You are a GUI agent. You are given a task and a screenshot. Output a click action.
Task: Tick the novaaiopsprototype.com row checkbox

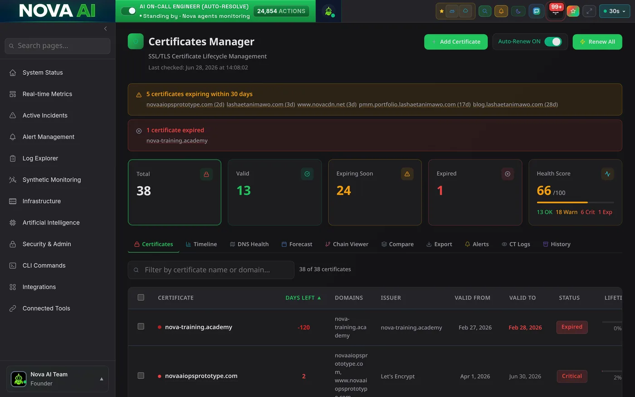141,376
